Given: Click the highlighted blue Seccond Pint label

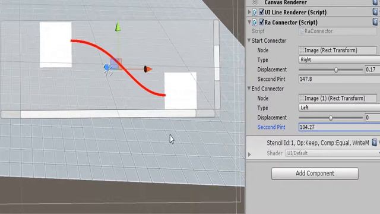Looking at the screenshot, I should pos(271,127).
